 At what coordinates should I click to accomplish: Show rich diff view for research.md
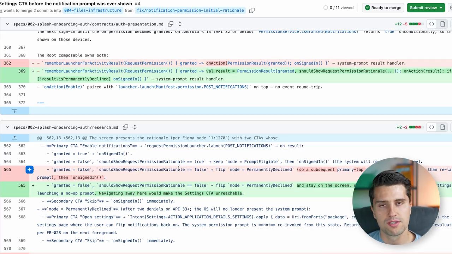[442, 127]
